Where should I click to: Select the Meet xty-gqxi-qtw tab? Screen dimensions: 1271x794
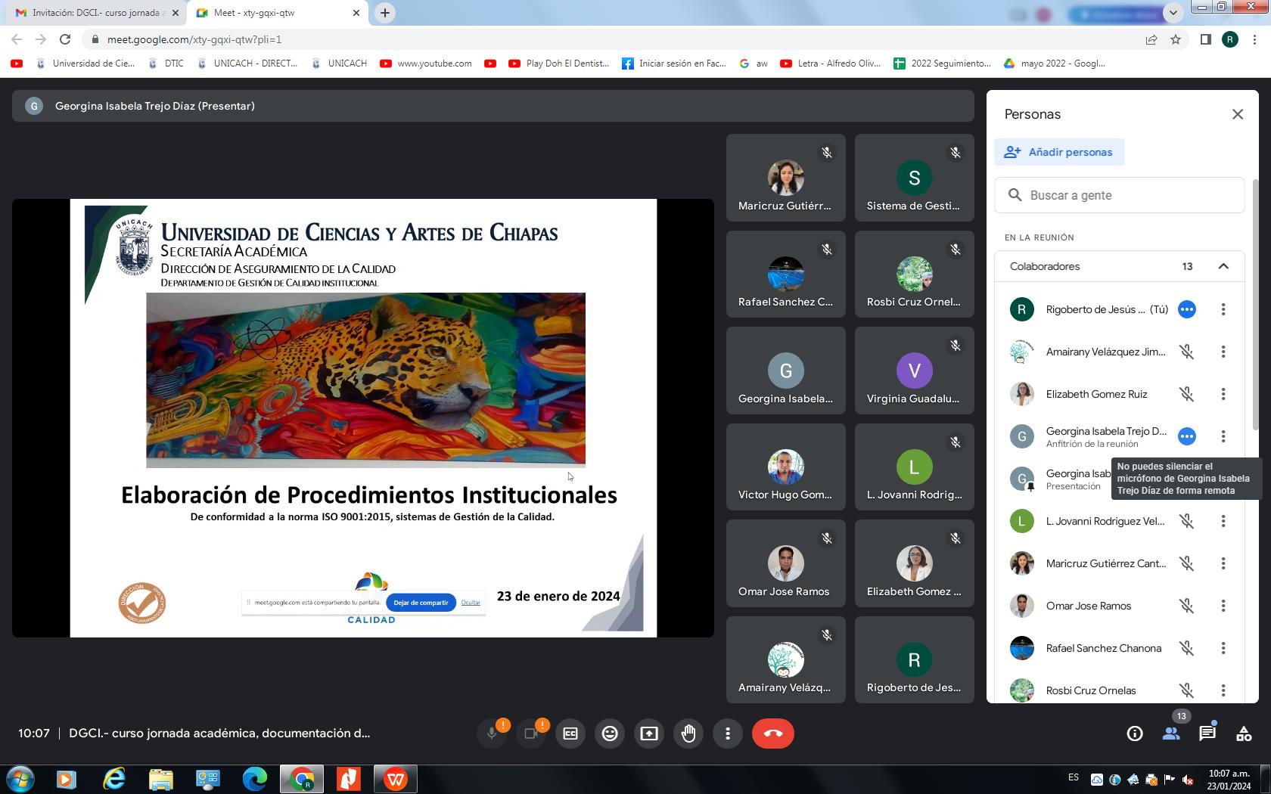pyautogui.click(x=276, y=13)
